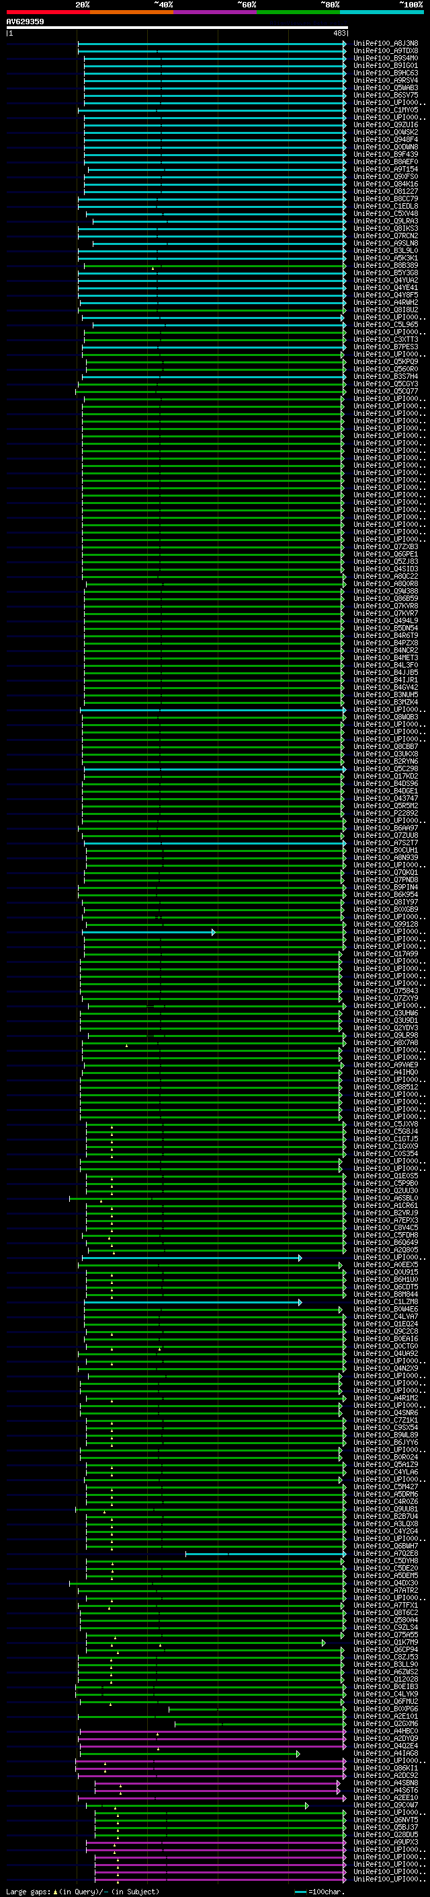Click the orange ~40% identity legend segment
Viewport: 430px width, 1897px height.
(x=132, y=12)
